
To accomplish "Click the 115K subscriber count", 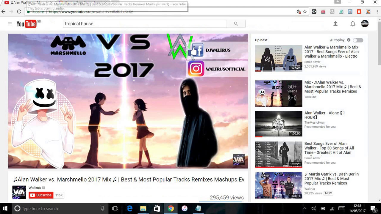I will (x=59, y=195).
